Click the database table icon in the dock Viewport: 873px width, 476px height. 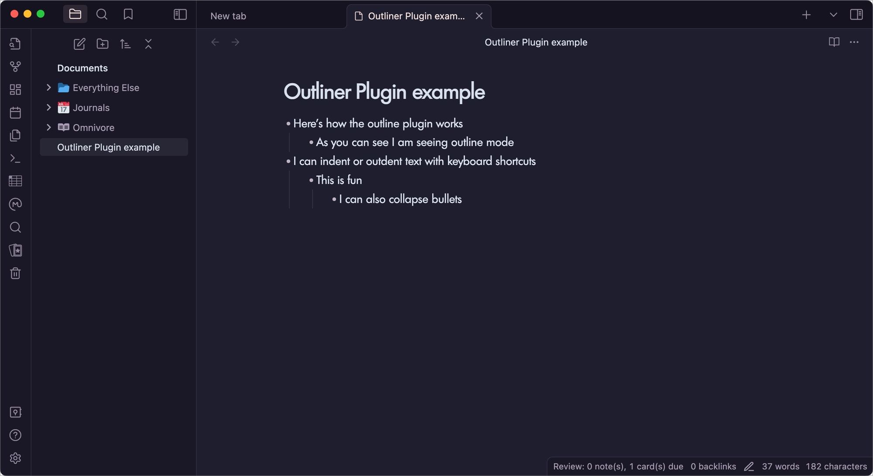pyautogui.click(x=15, y=181)
